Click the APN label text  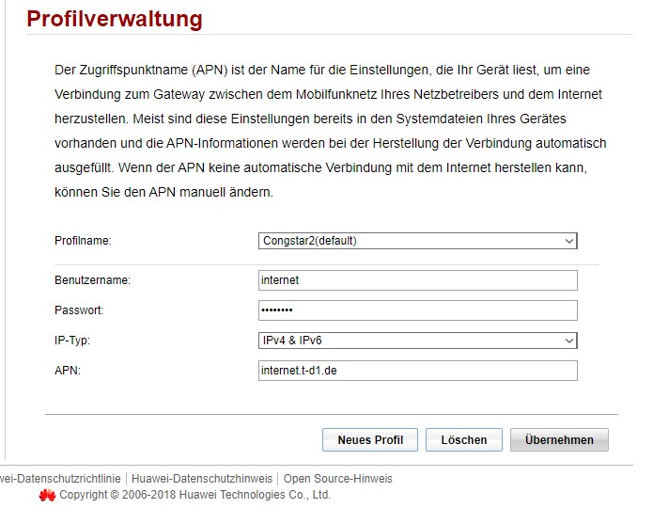pyautogui.click(x=68, y=371)
